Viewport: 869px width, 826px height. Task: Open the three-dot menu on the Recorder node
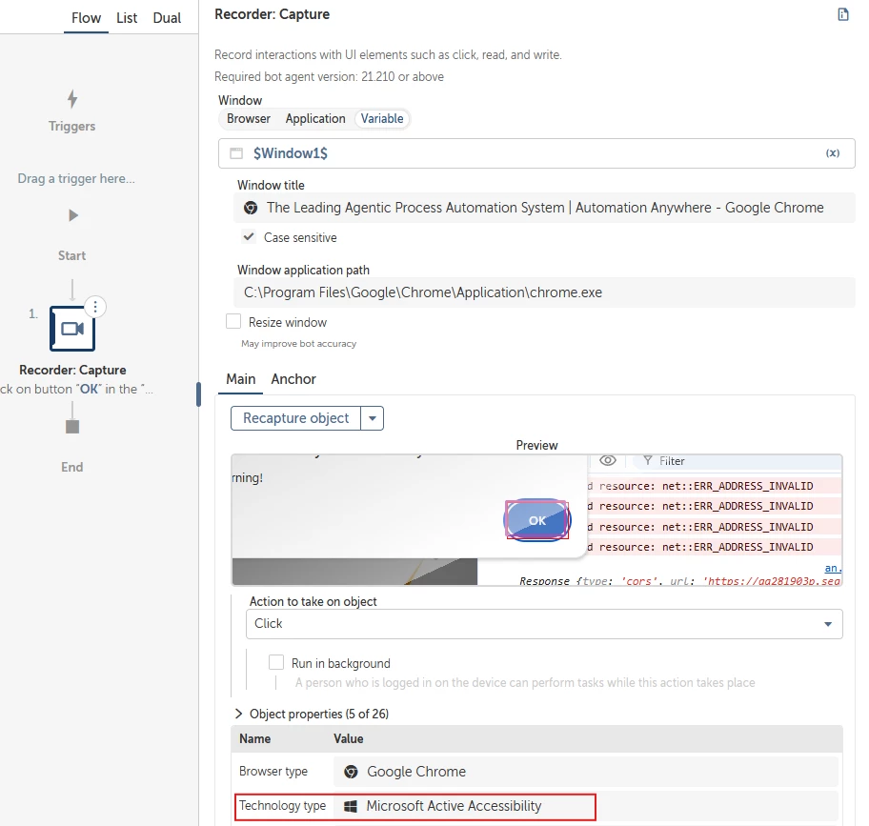pos(95,307)
